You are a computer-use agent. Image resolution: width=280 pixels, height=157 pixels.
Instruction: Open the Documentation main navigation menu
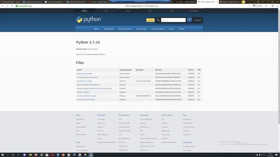125,29
